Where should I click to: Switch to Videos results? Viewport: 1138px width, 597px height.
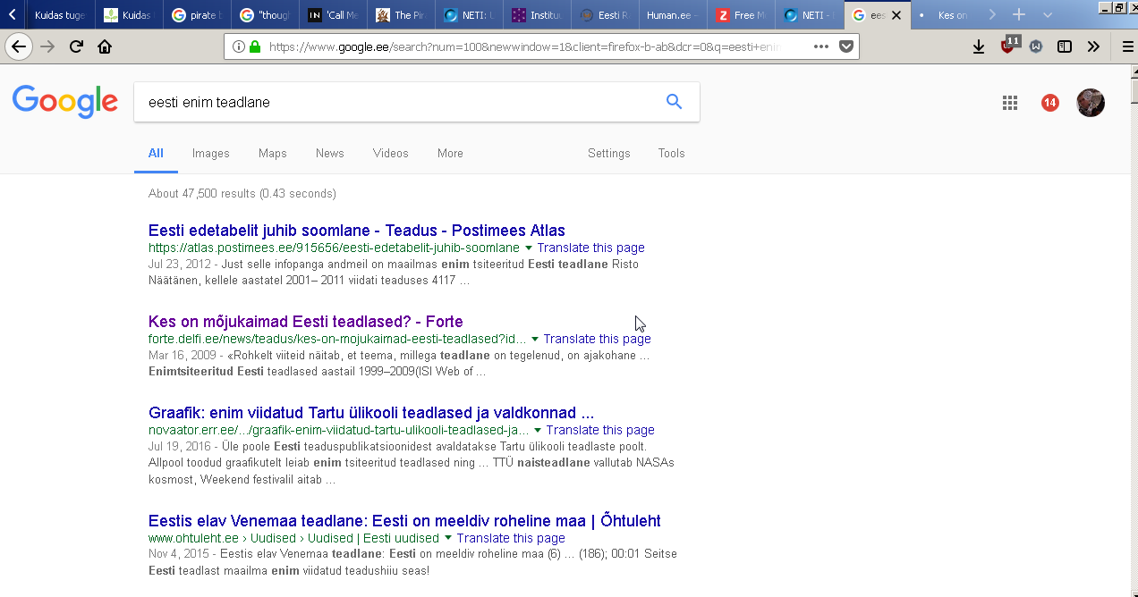coord(391,153)
